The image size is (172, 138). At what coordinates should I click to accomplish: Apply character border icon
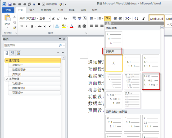click(85, 18)
